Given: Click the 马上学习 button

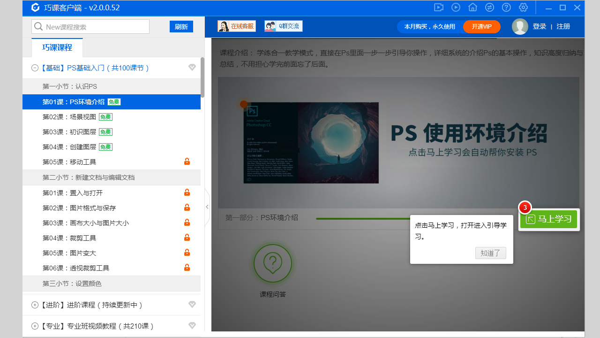Looking at the screenshot, I should click(x=548, y=219).
